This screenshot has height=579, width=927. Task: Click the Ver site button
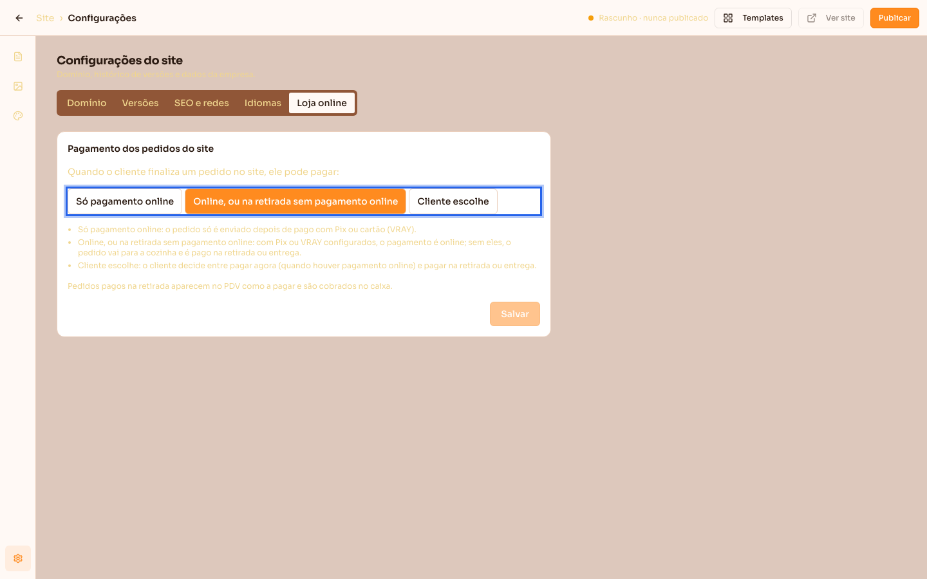point(831,18)
